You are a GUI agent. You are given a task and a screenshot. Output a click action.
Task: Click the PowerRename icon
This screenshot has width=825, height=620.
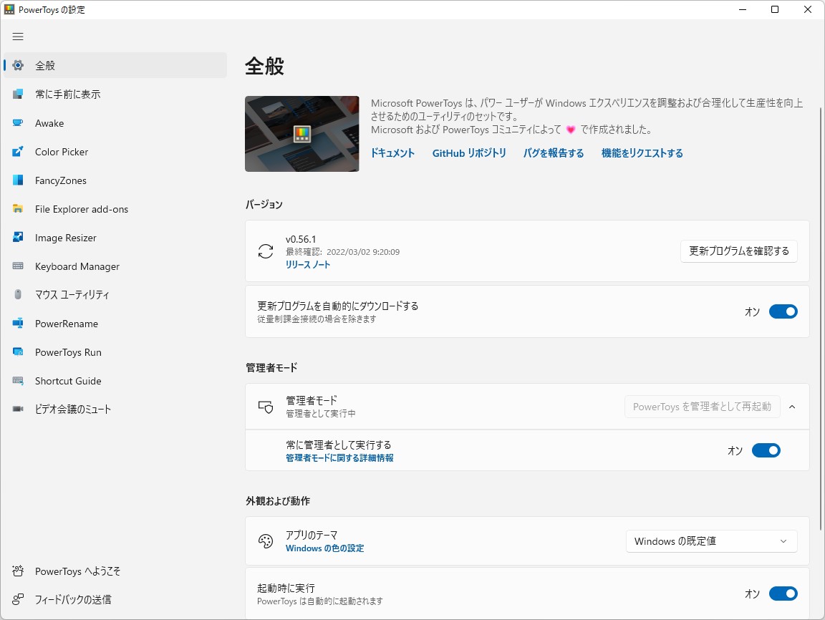[18, 324]
